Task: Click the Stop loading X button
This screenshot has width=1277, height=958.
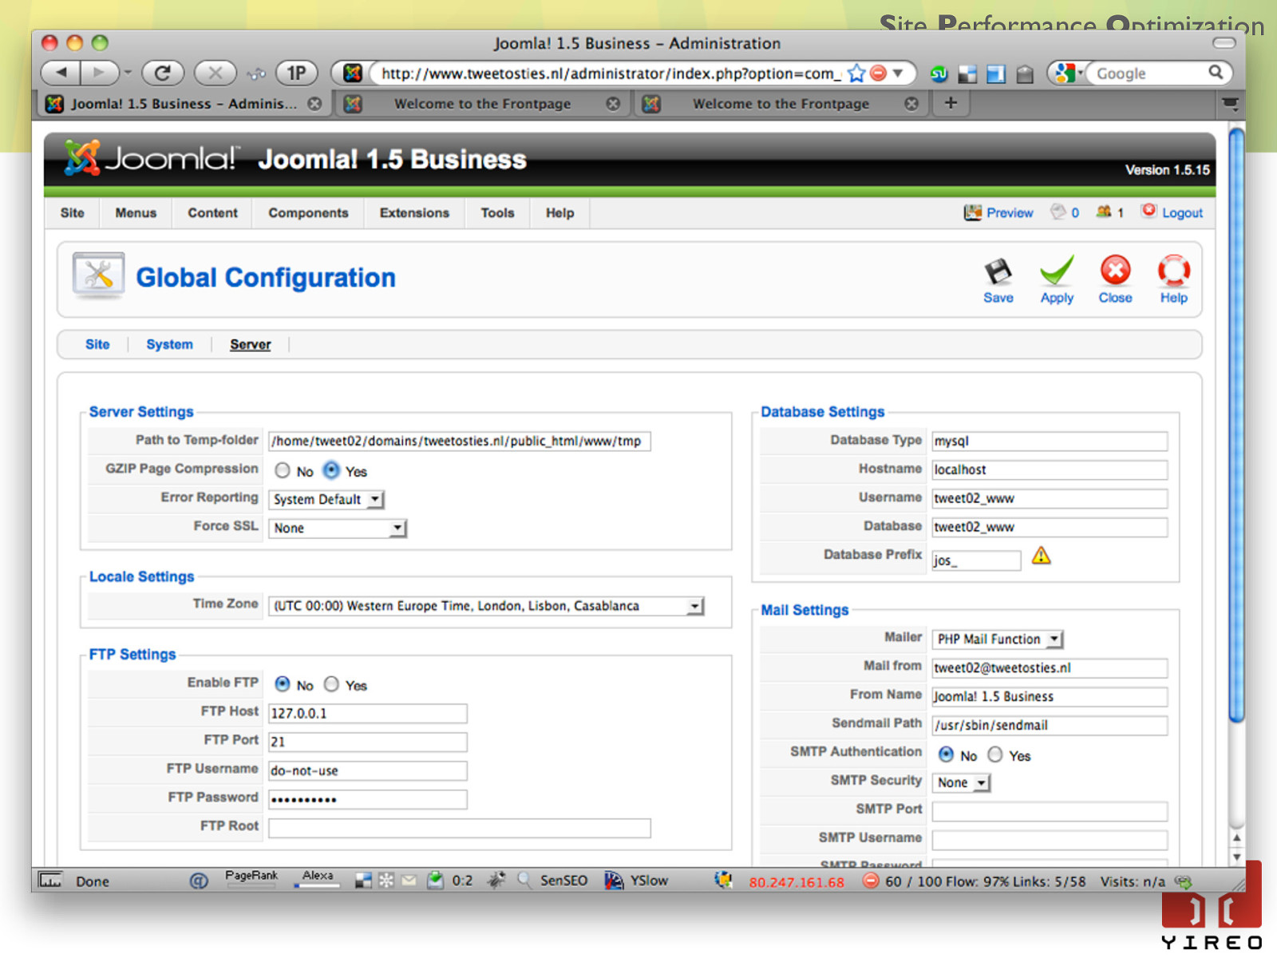Action: [215, 73]
